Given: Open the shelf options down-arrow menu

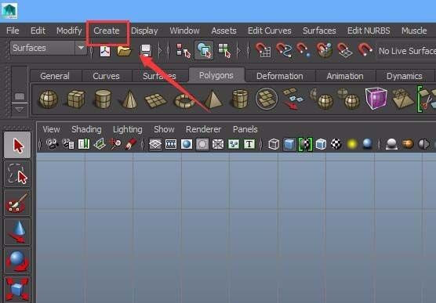Looking at the screenshot, I should (20, 110).
